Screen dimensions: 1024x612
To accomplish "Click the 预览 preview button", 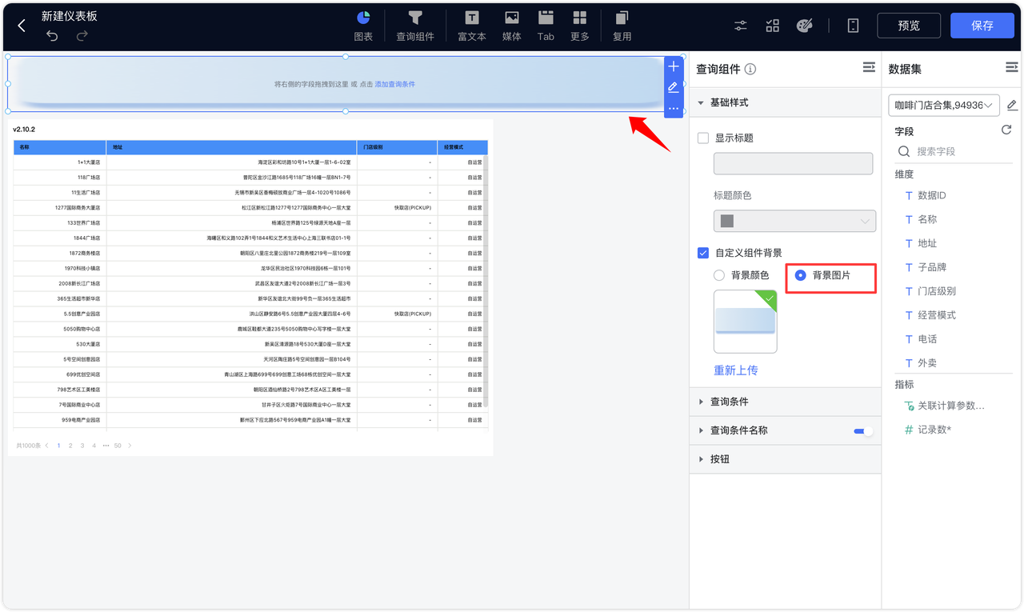I will (x=909, y=26).
